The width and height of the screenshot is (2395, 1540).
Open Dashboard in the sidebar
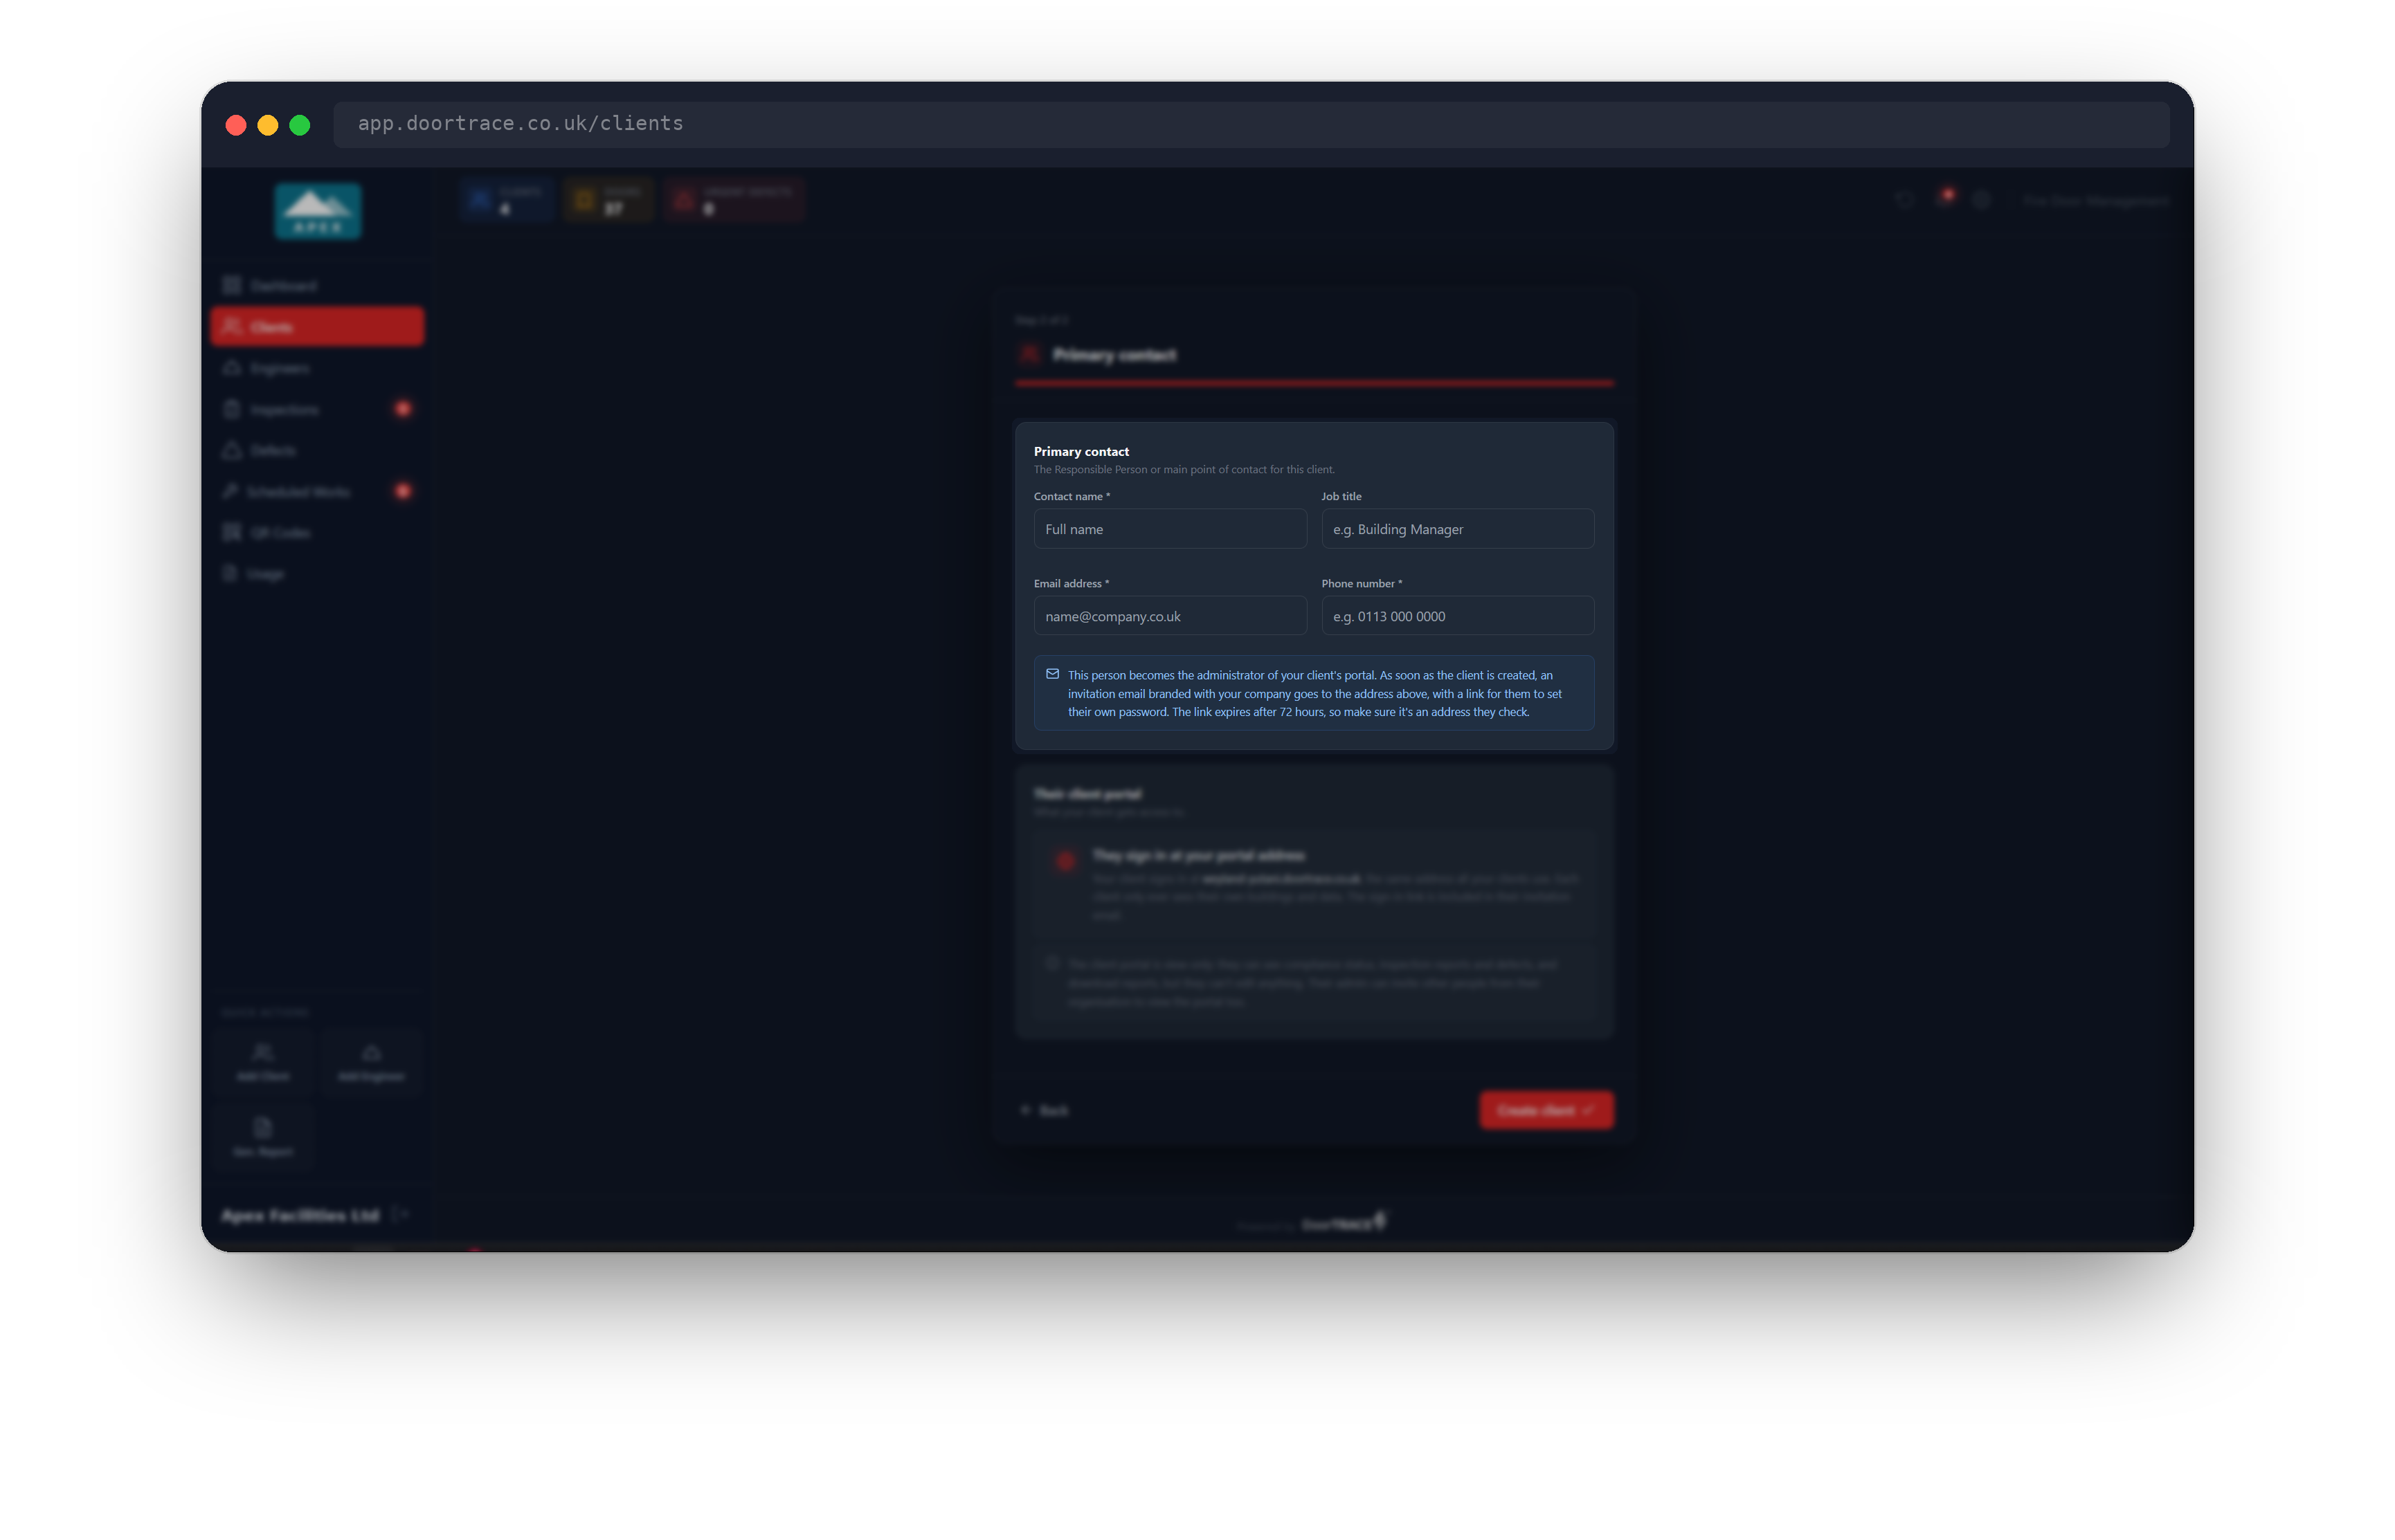(317, 286)
